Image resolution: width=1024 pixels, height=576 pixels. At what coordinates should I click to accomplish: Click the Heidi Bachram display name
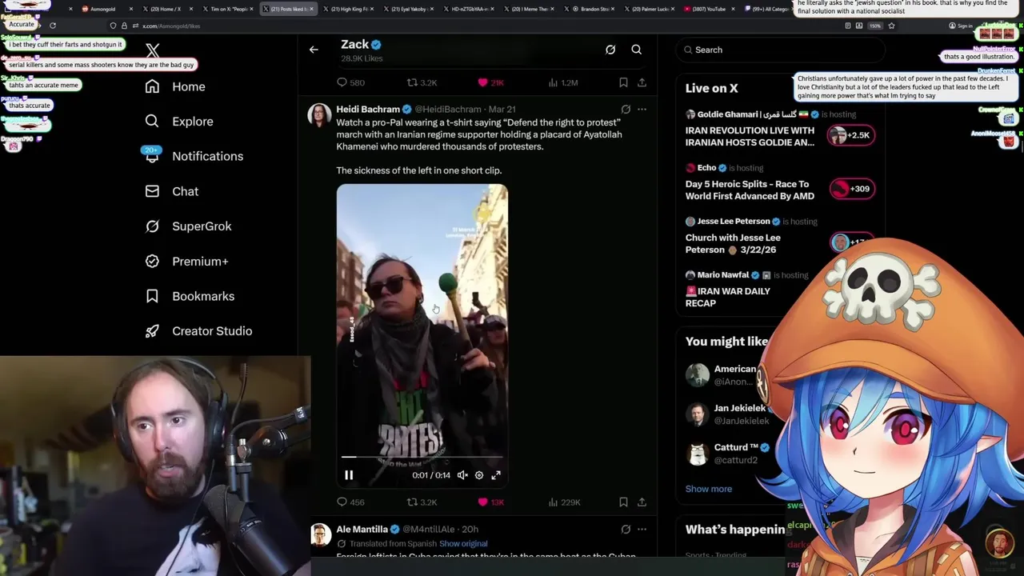click(368, 110)
